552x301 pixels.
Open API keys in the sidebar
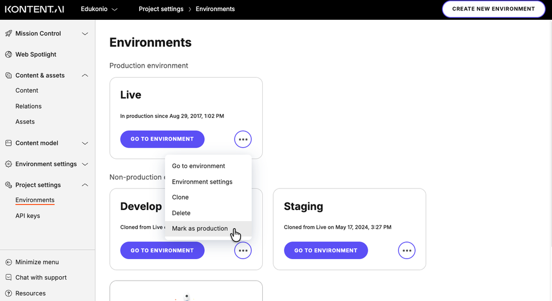(x=28, y=216)
